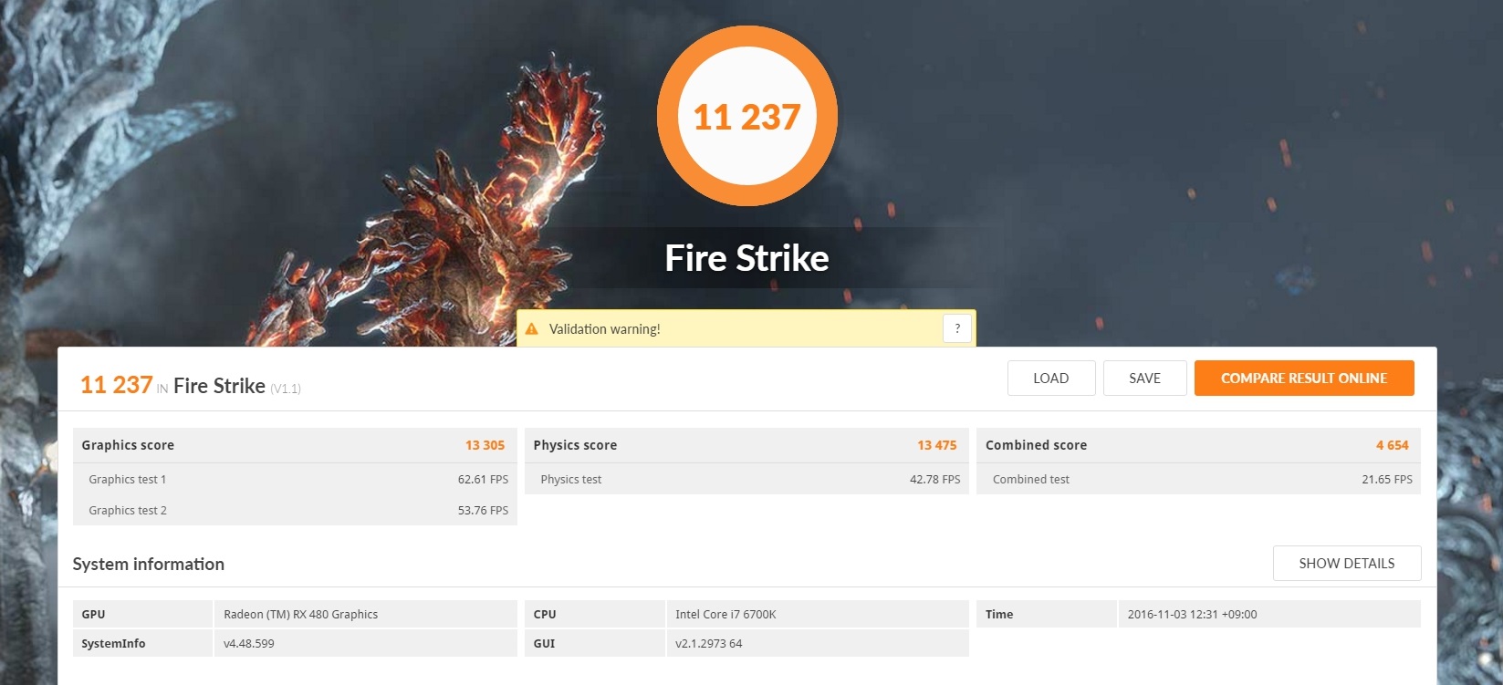Click Graphics test 1 row label
The height and width of the screenshot is (685, 1503).
(128, 480)
